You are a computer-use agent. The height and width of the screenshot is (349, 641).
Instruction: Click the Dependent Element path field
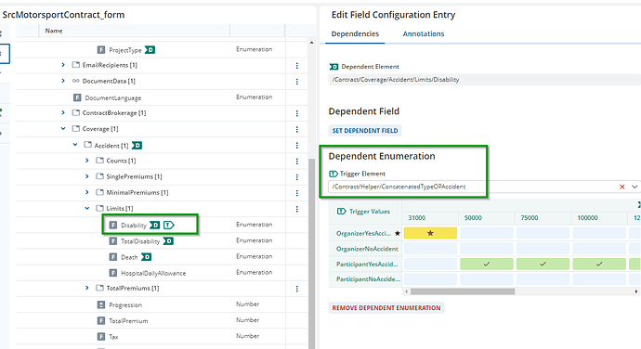click(485, 80)
